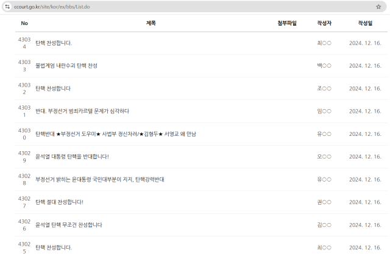Image resolution: width=390 pixels, height=256 pixels.
Task: Open post 43032 by author 조○○
Action: [x=53, y=88]
